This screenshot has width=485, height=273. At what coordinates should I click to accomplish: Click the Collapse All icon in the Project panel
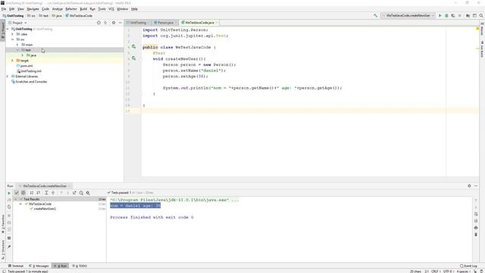pyautogui.click(x=105, y=23)
